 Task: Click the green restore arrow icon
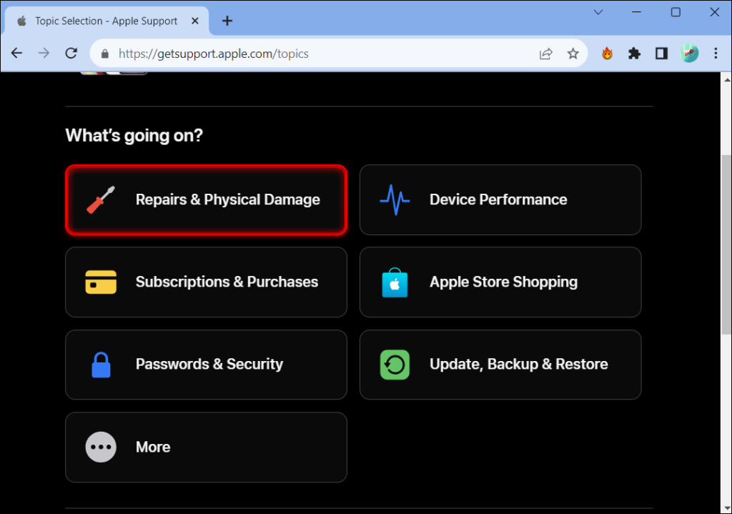tap(395, 365)
